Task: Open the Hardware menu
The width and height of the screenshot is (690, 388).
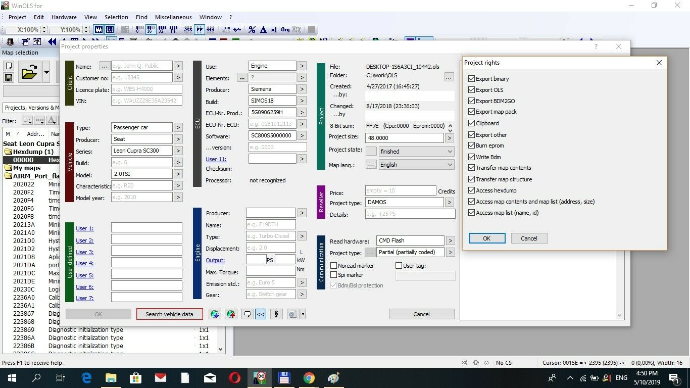Action: (64, 17)
